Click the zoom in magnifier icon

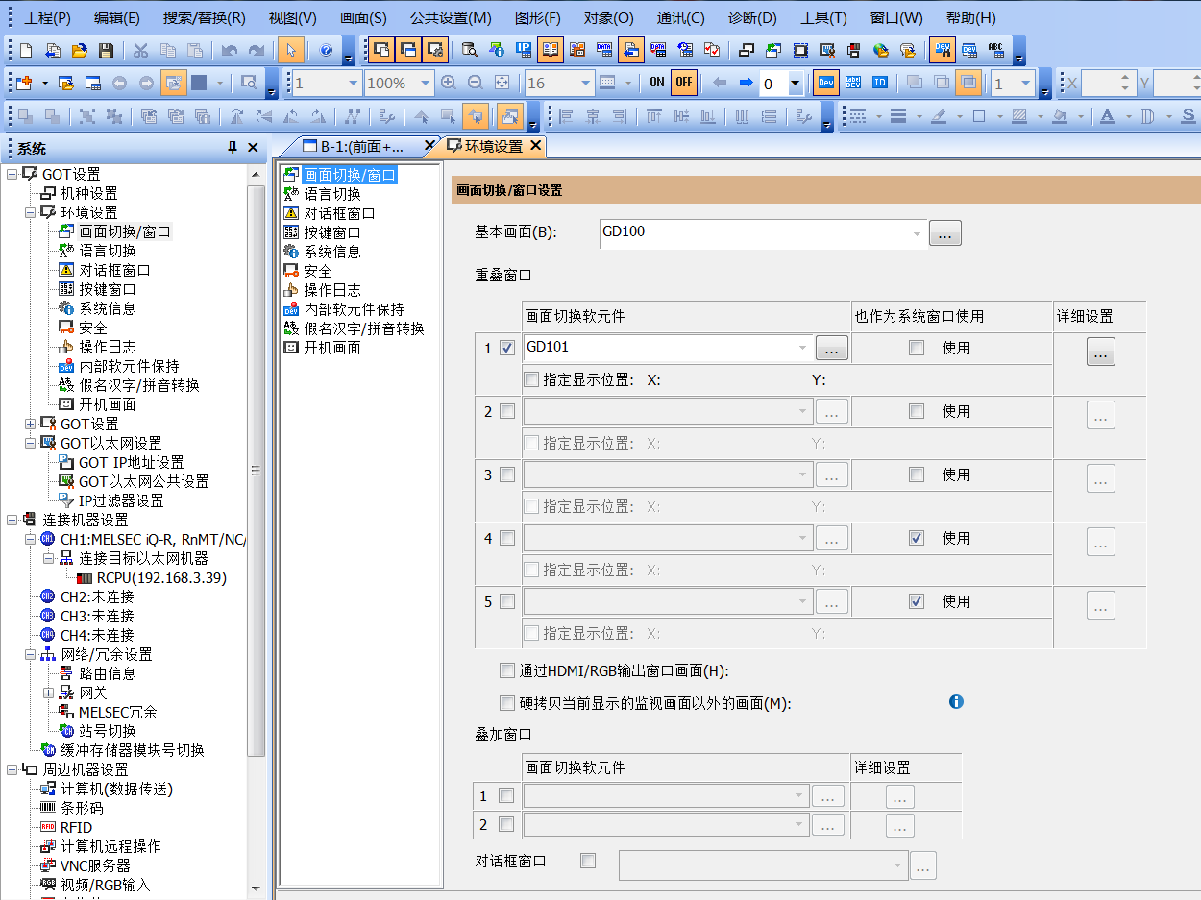tap(448, 84)
